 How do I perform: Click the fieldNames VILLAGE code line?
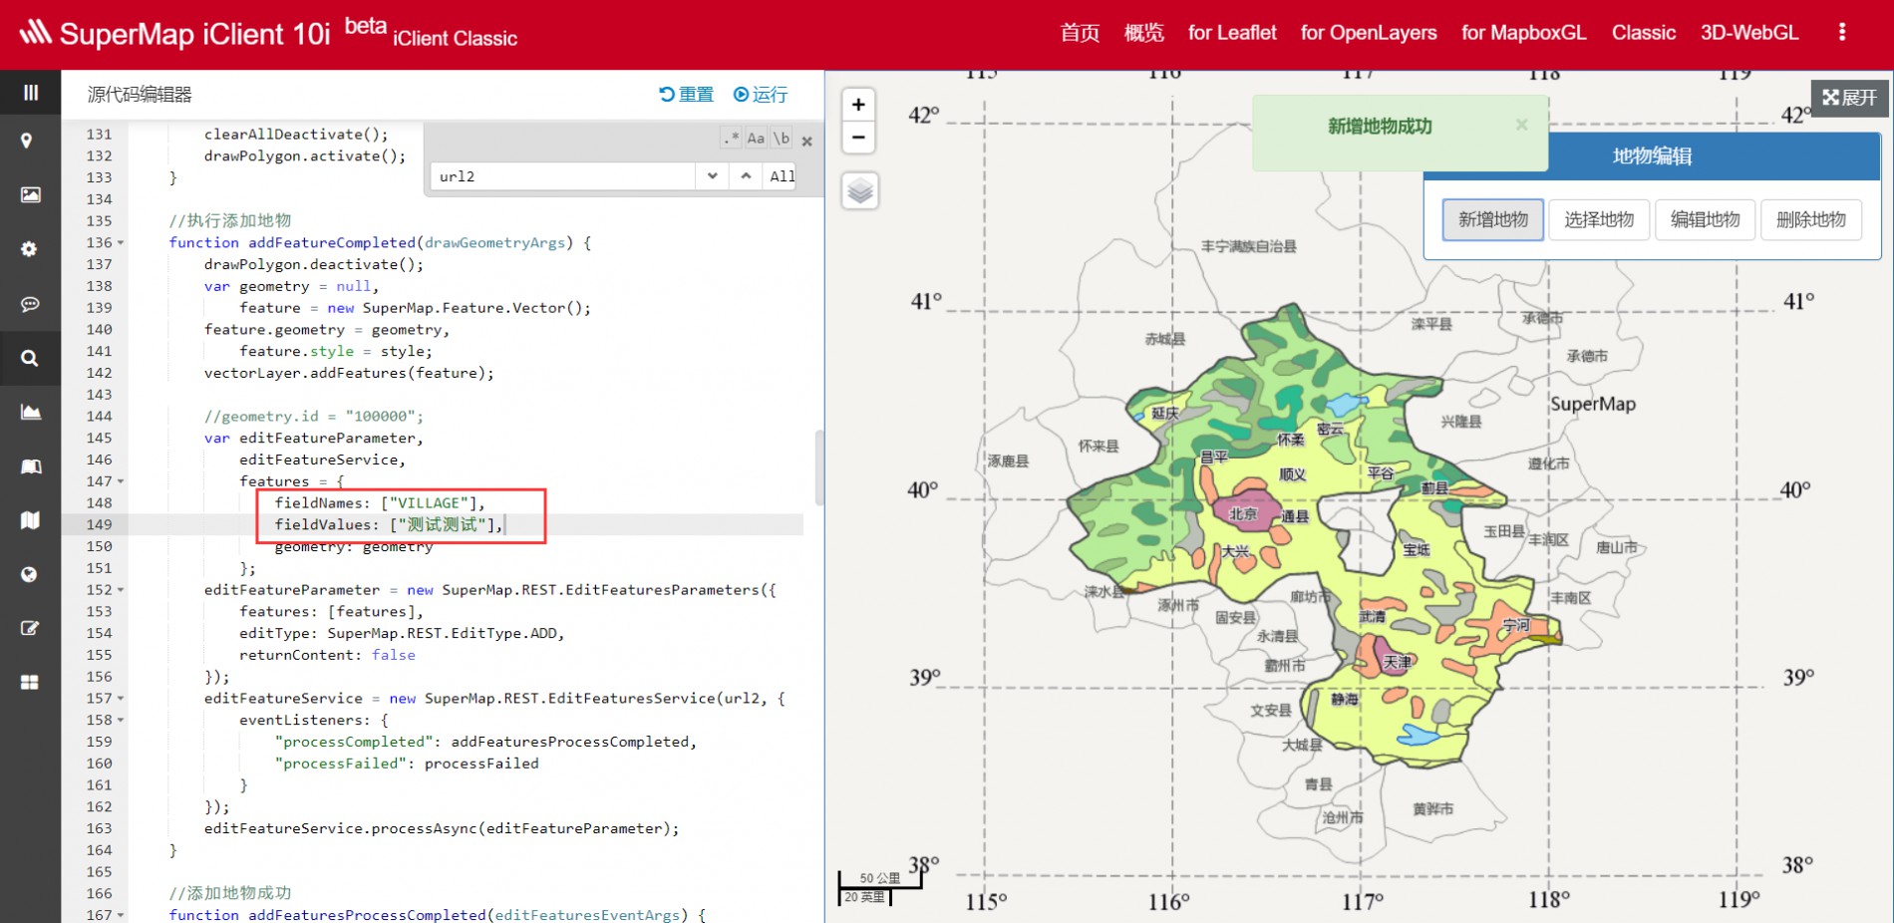[x=380, y=503]
